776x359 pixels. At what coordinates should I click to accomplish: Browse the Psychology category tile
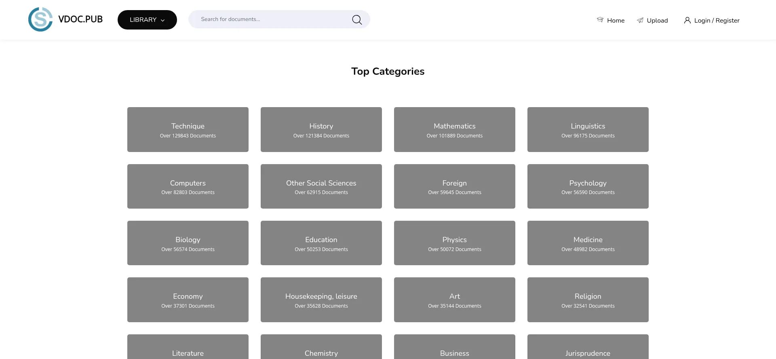[x=588, y=186]
